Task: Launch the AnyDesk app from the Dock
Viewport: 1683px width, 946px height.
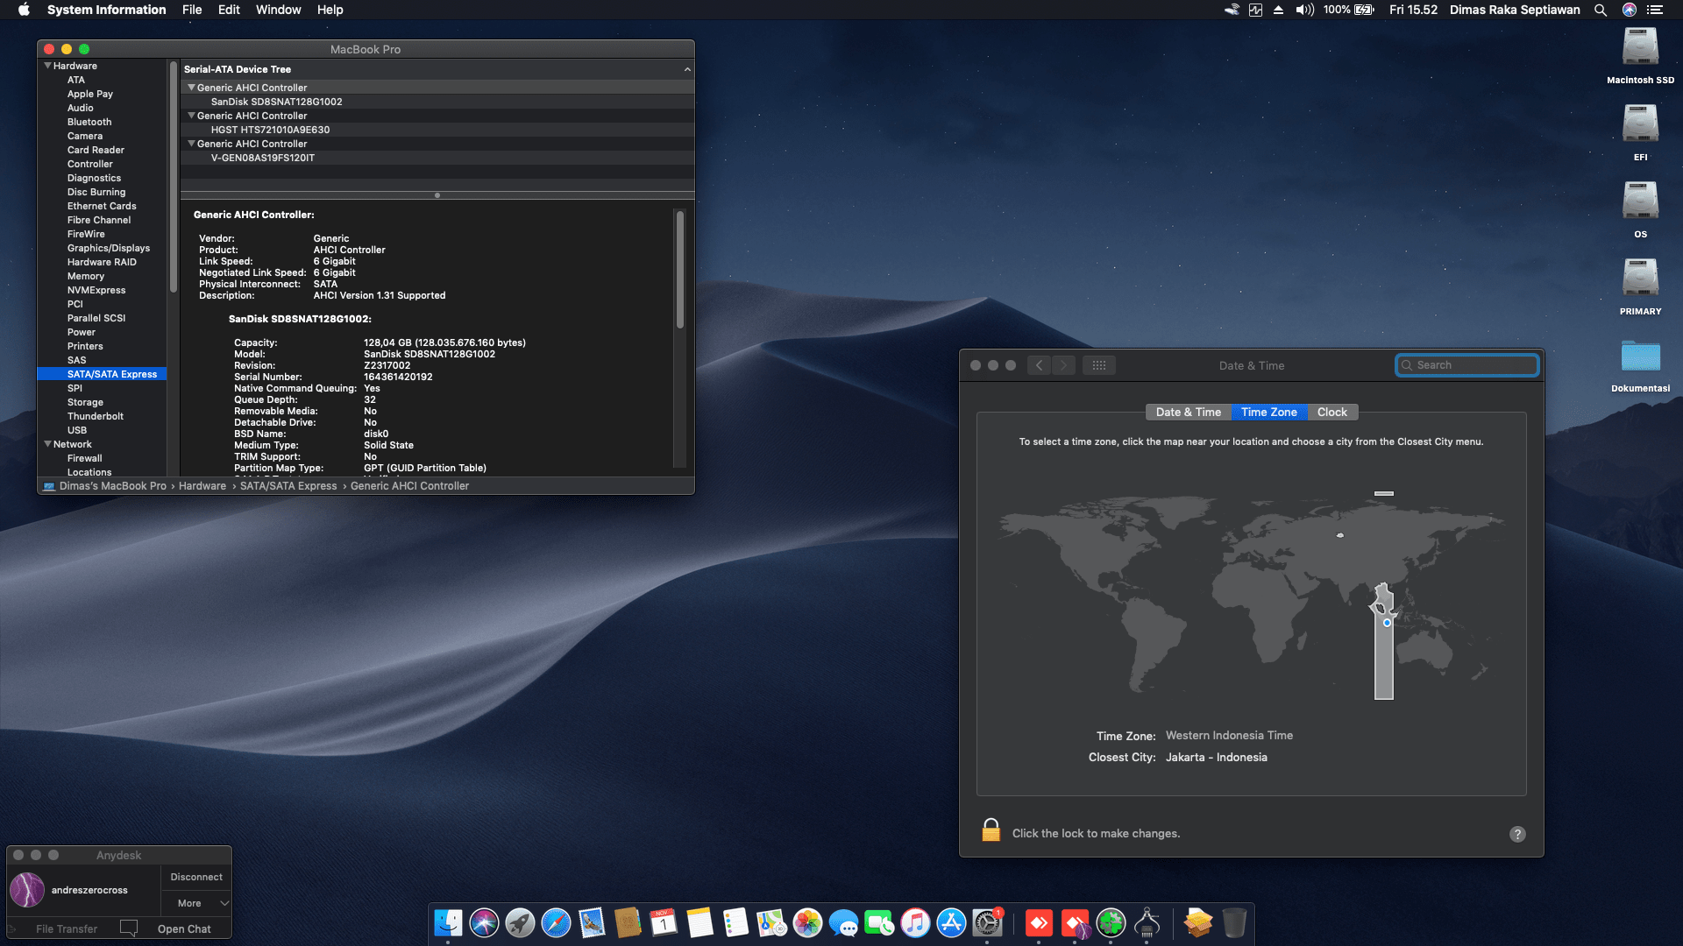Action: tap(1040, 922)
